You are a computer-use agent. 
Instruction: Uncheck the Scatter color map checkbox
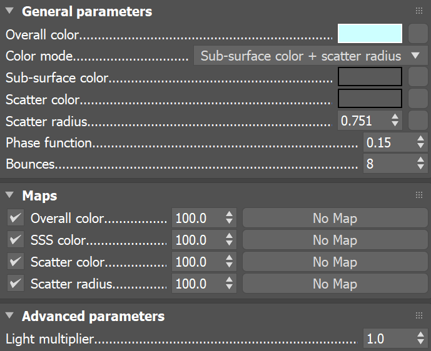[16, 261]
